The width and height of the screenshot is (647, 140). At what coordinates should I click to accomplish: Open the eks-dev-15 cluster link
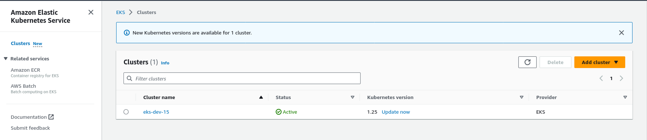[x=156, y=112]
